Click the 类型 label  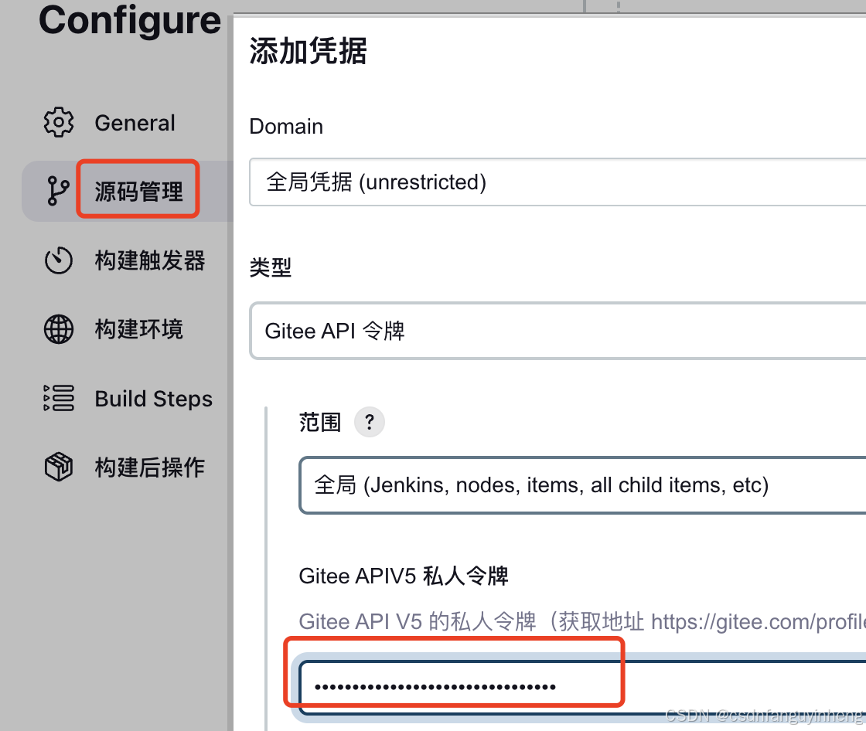(x=271, y=268)
